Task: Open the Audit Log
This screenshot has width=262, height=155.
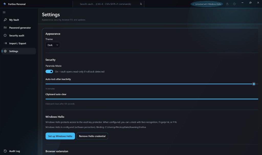Action: point(19,151)
